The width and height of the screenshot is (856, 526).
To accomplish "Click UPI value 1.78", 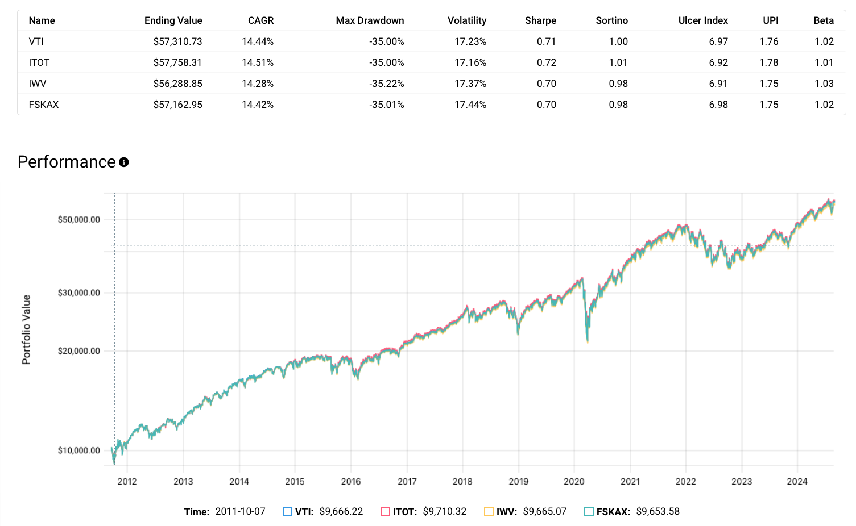I will tap(769, 62).
